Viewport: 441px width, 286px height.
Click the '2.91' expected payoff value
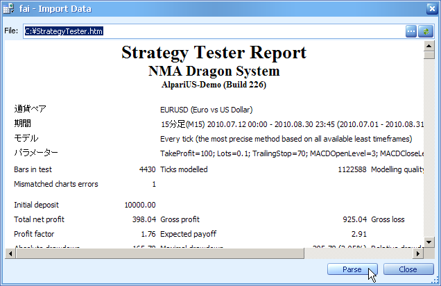(359, 234)
